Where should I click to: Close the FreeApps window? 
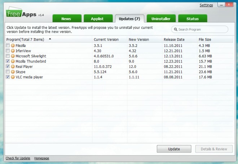[229, 5]
